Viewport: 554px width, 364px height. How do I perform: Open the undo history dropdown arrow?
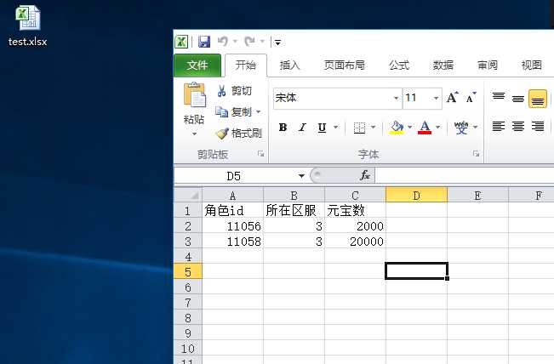[235, 42]
